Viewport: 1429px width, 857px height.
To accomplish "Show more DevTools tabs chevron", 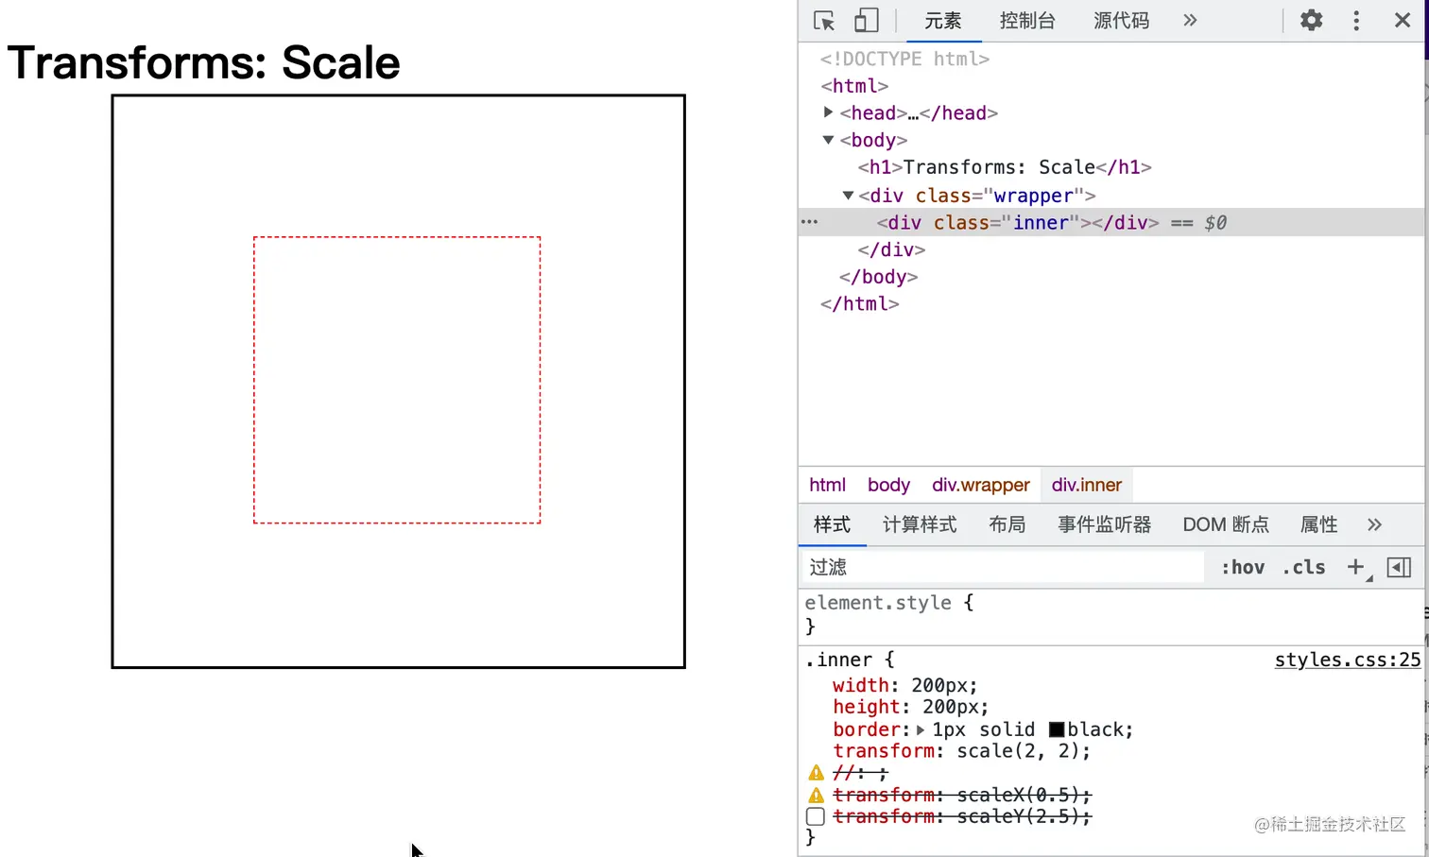I will pyautogui.click(x=1190, y=20).
